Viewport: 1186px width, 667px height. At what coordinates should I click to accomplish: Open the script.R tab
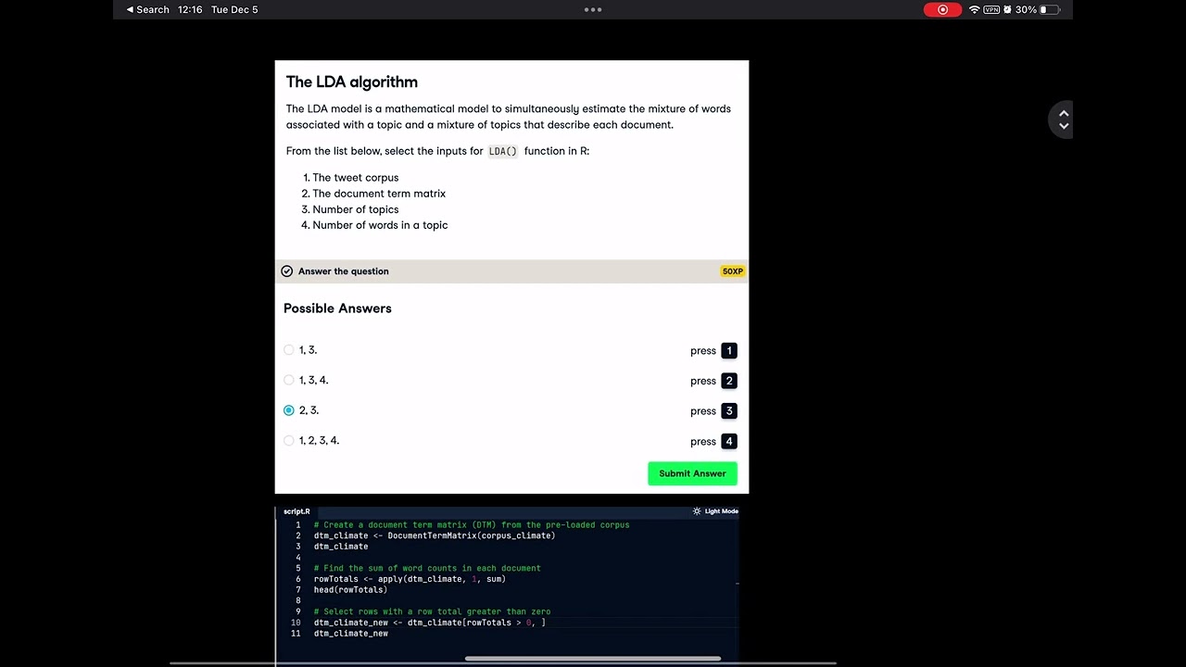[296, 511]
